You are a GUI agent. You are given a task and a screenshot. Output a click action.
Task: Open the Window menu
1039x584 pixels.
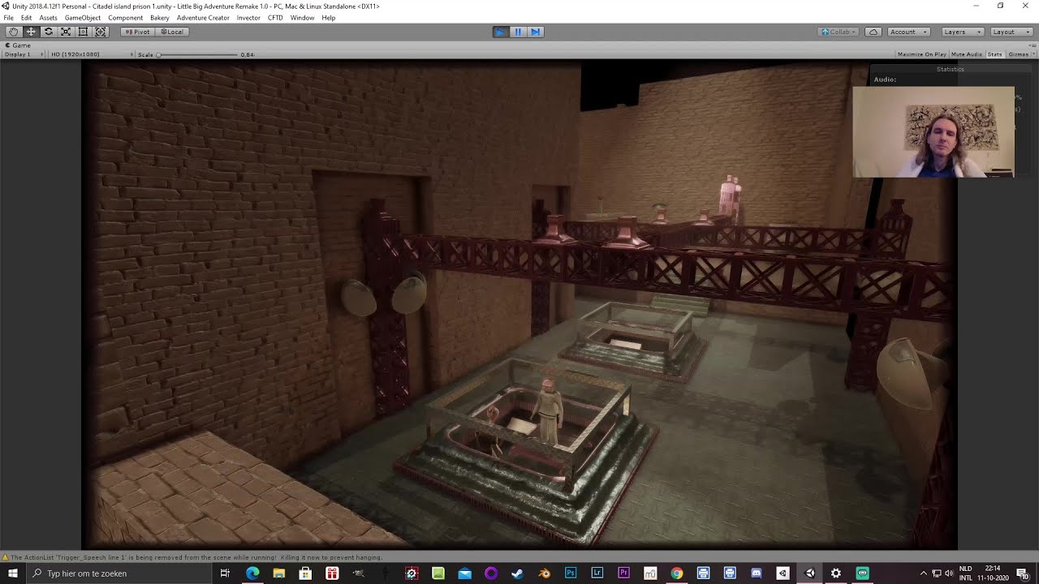pos(302,18)
